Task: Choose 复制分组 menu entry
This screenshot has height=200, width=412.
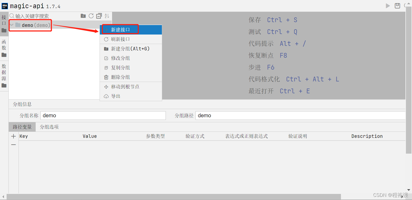Action: tap(131, 68)
